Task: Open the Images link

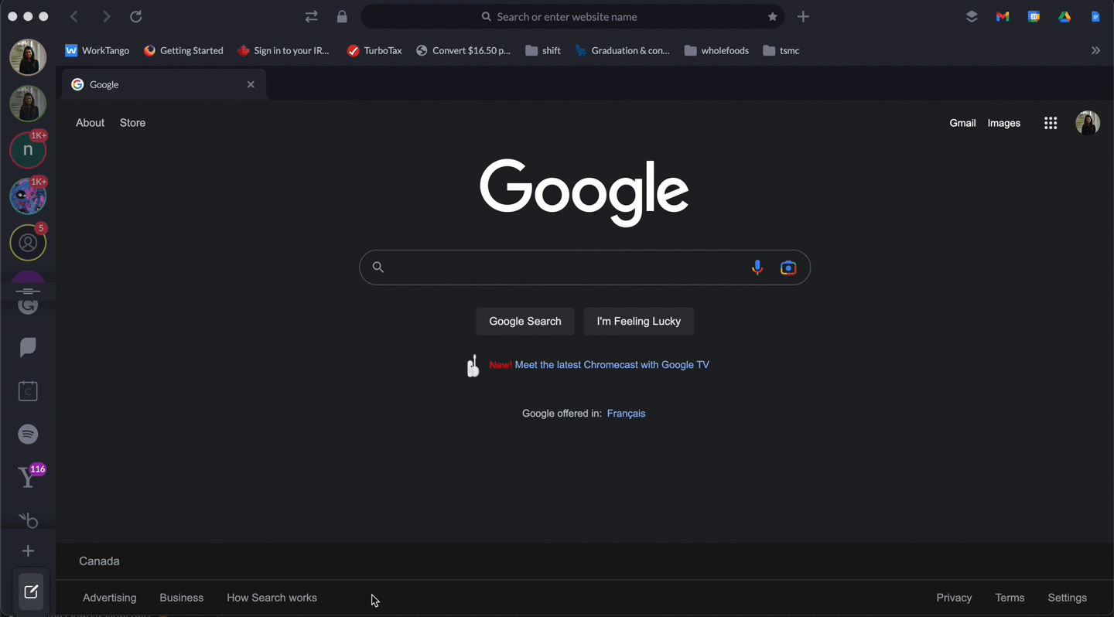Action: tap(1004, 123)
